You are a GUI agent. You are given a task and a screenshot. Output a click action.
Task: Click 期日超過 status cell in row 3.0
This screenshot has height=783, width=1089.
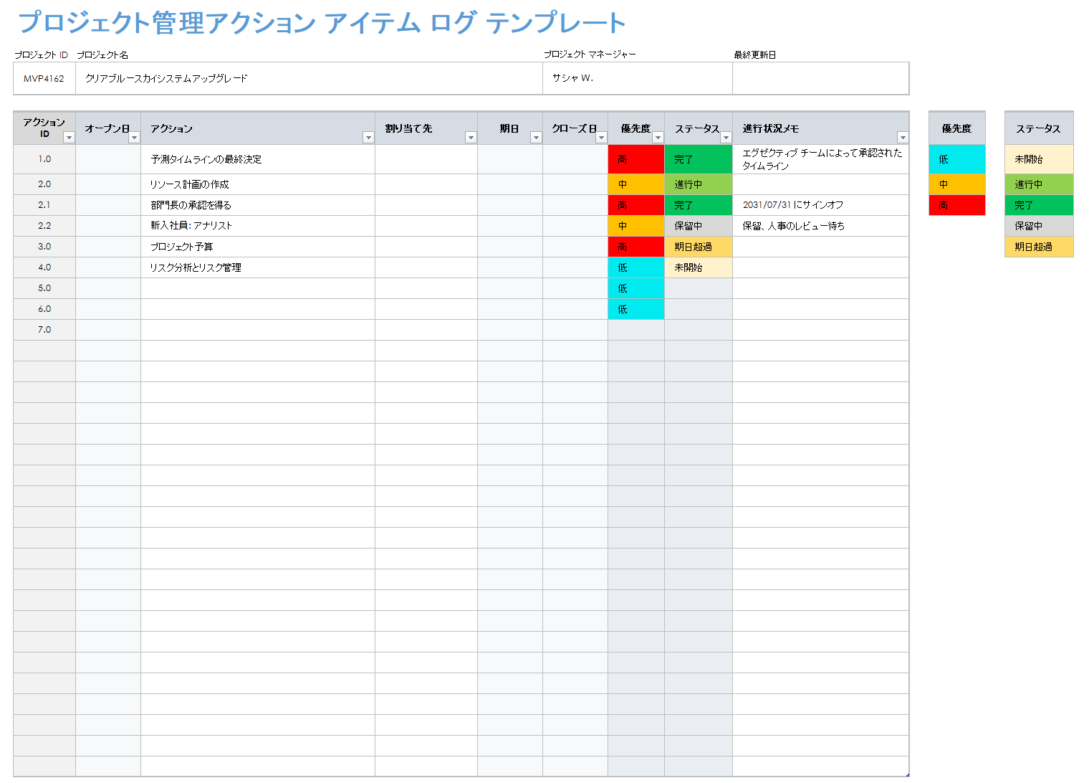point(699,247)
